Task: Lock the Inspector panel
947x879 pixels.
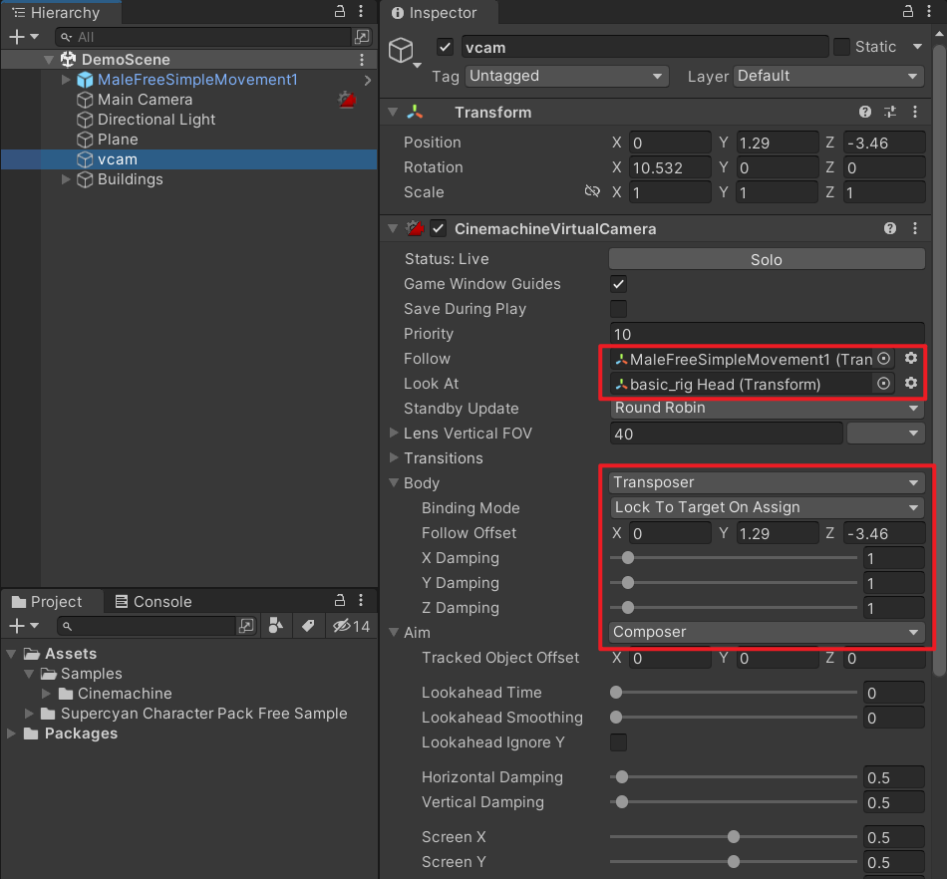Action: (908, 12)
